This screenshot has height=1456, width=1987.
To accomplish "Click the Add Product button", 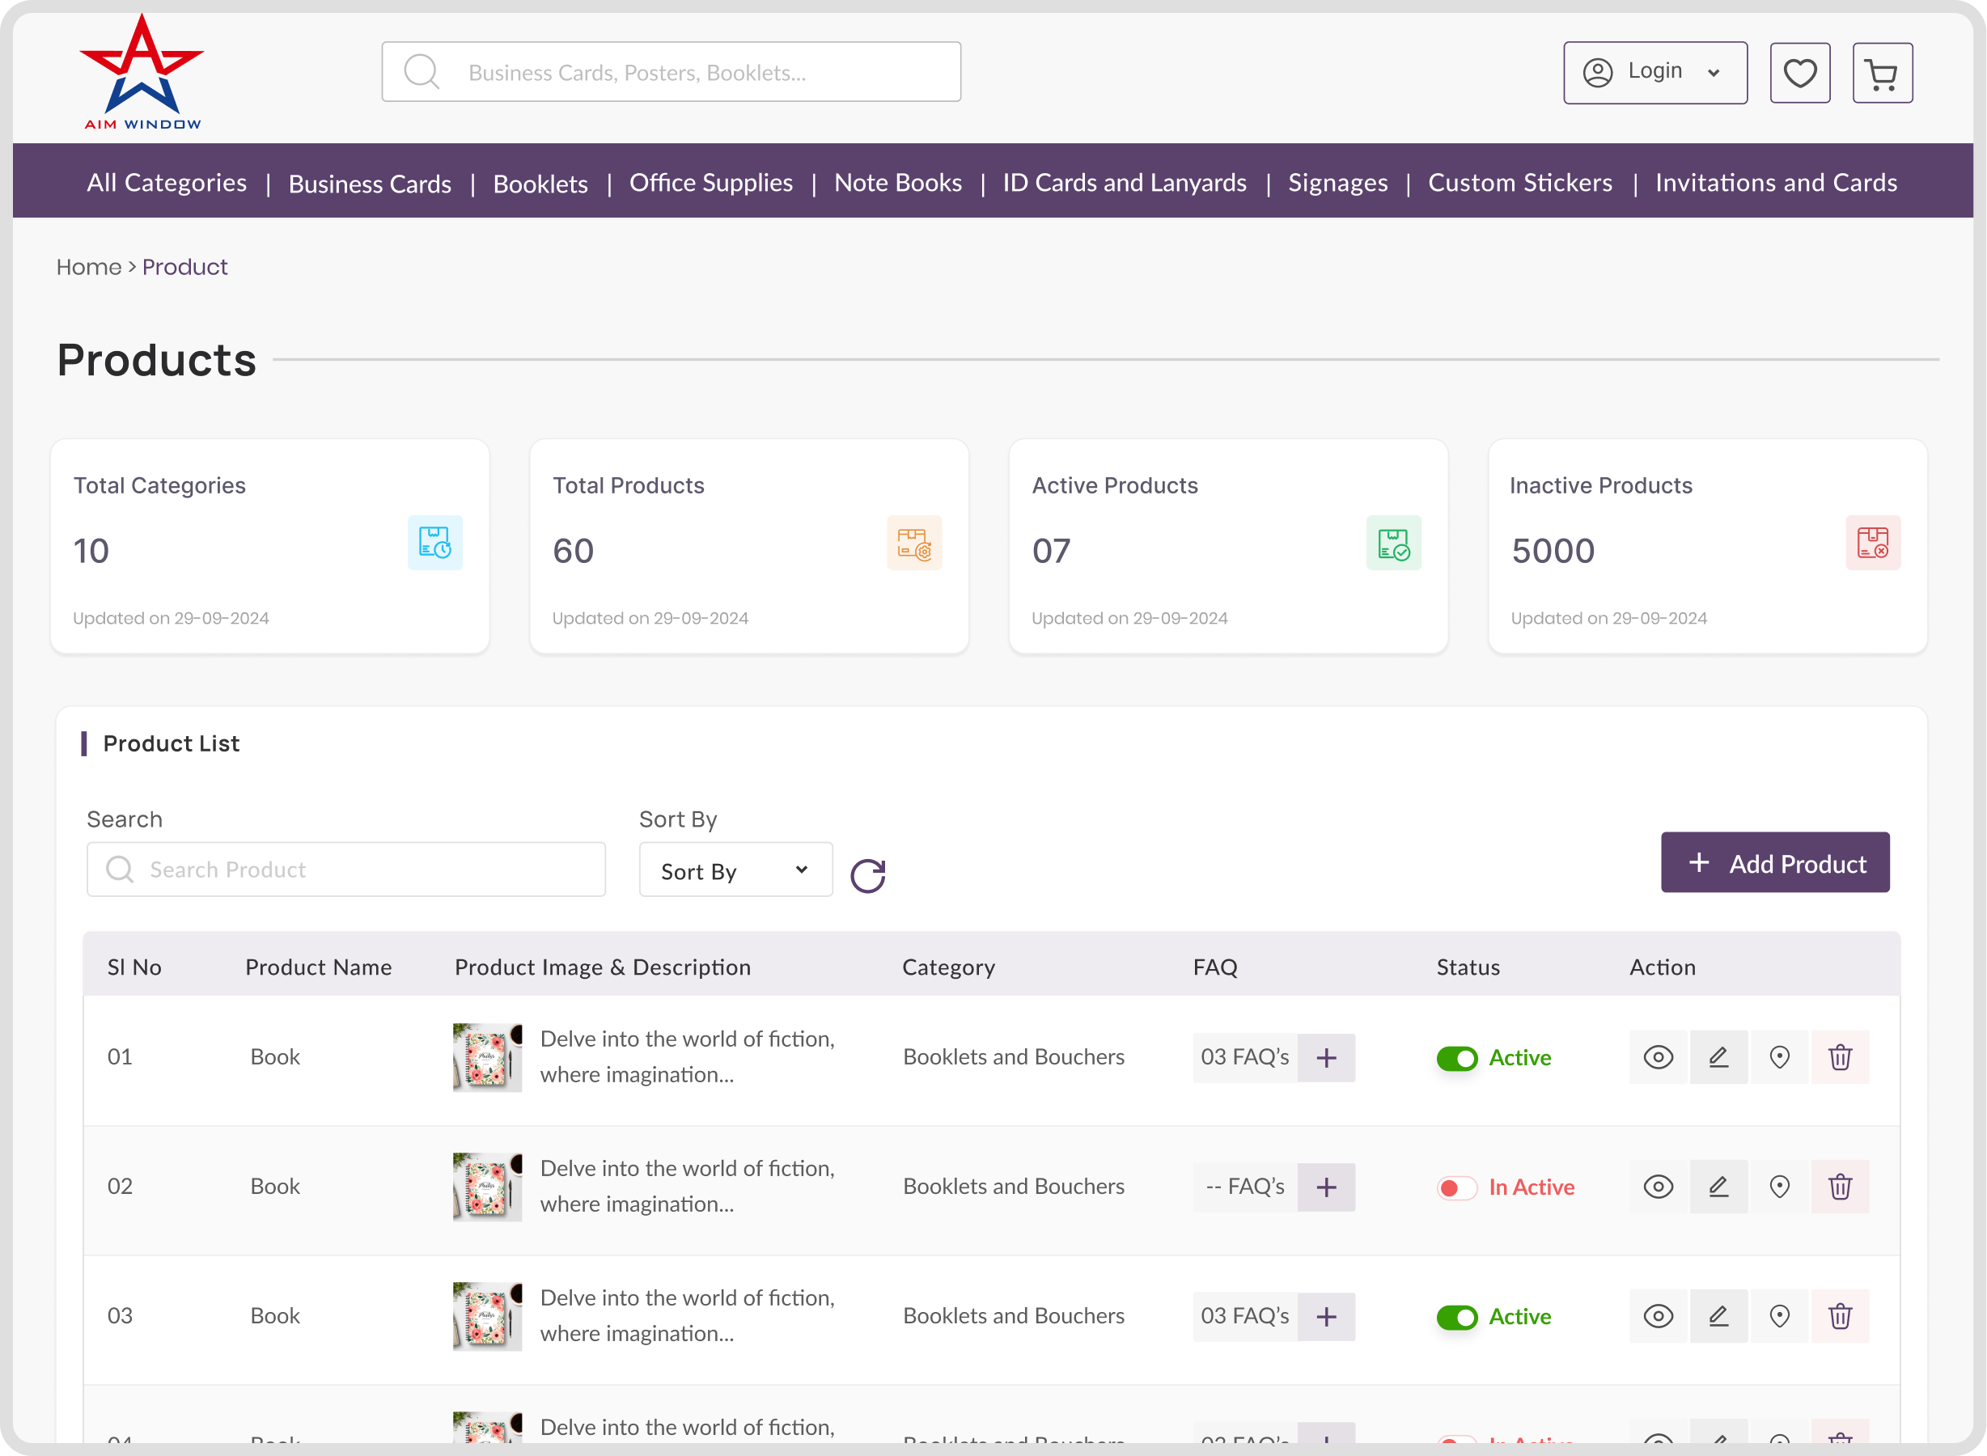I will [1774, 863].
